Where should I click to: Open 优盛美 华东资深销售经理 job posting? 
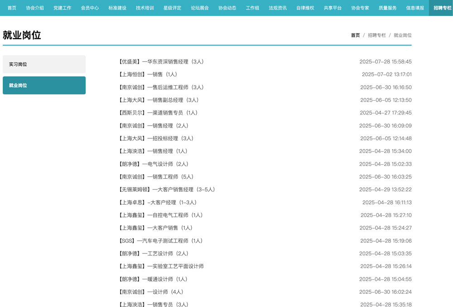click(x=162, y=62)
